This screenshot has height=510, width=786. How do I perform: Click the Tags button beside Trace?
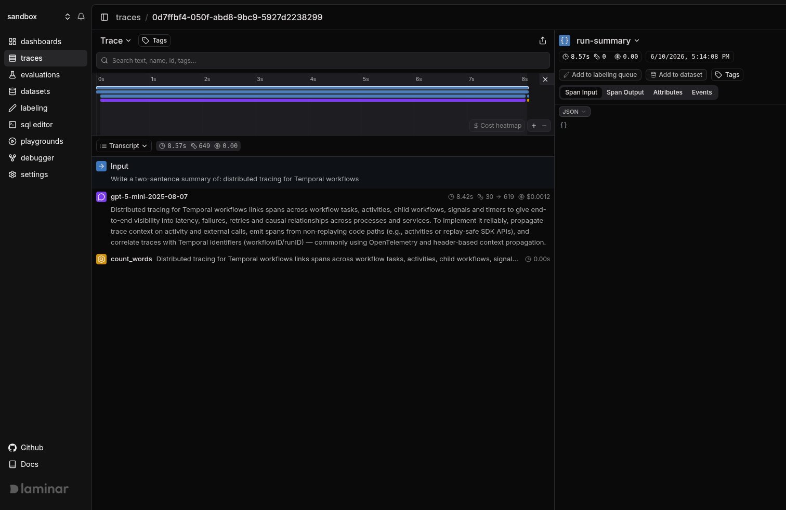(154, 41)
